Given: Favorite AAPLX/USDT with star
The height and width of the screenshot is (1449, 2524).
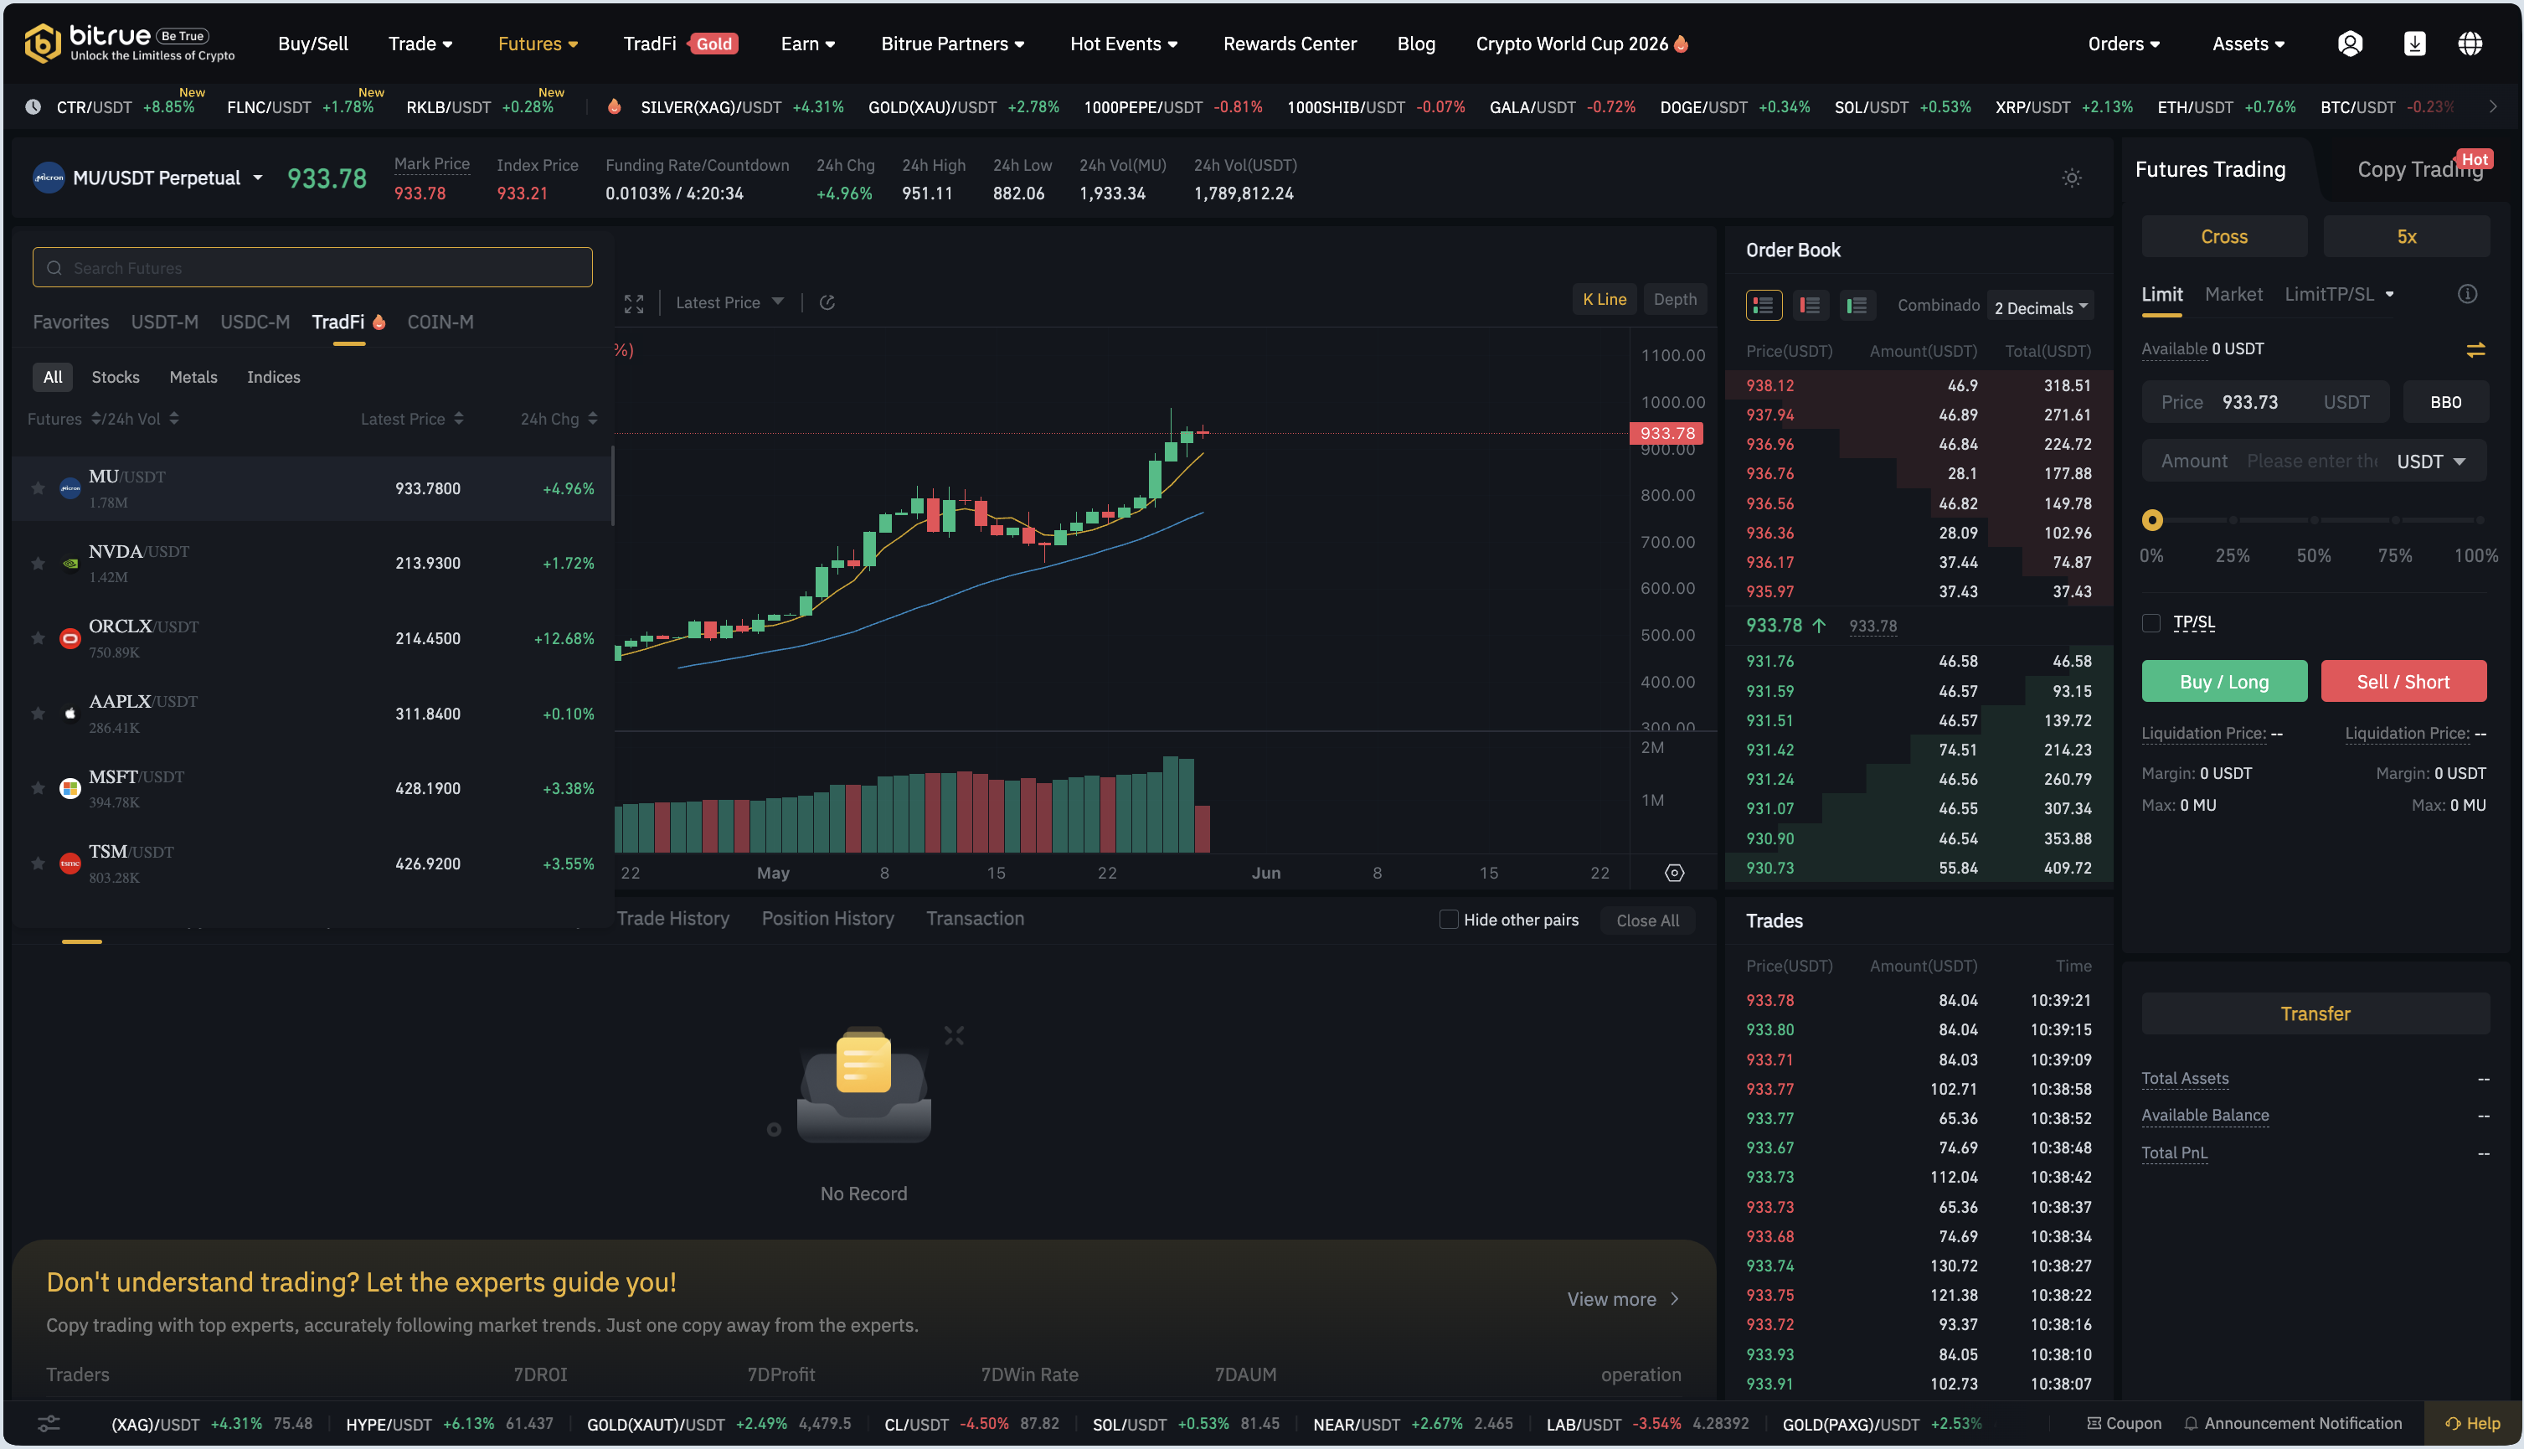Looking at the screenshot, I should 38,714.
